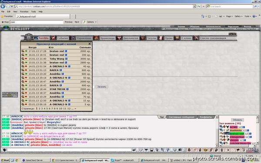Click the Заказать button
Image resolution: width=261 pixels, height=163 pixels.
[x=101, y=86]
